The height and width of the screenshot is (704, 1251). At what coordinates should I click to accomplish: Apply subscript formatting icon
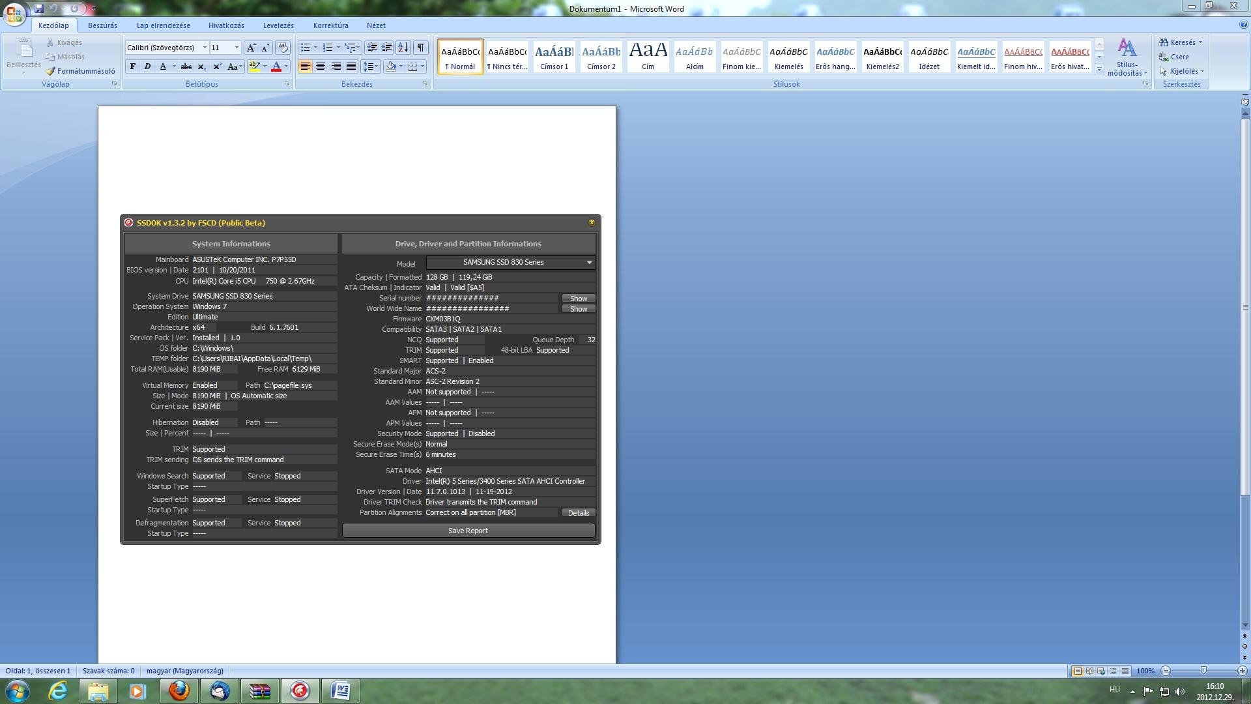click(202, 66)
